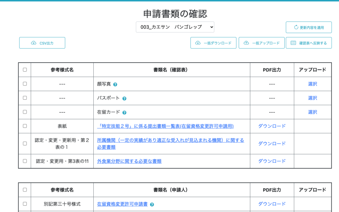
Task: Toggle select-all checkbox in 申請人 table header
Action: (25, 190)
